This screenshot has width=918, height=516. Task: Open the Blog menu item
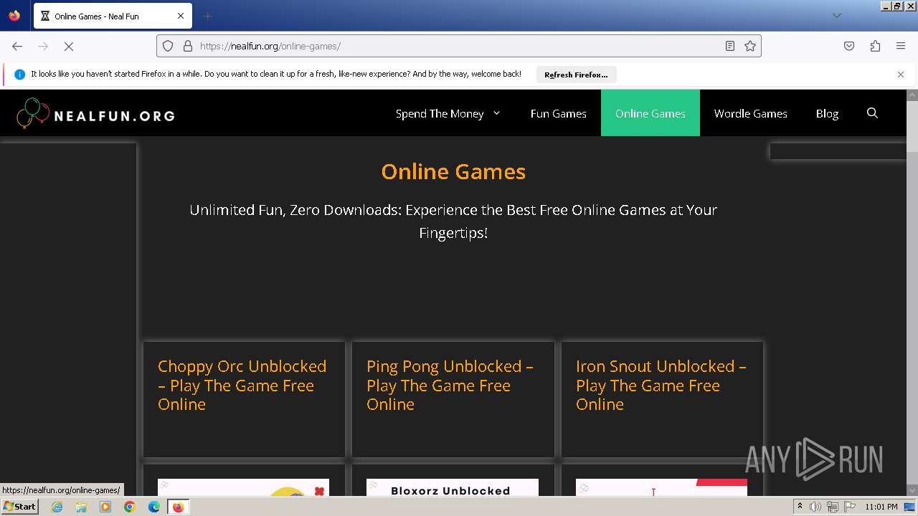(827, 113)
